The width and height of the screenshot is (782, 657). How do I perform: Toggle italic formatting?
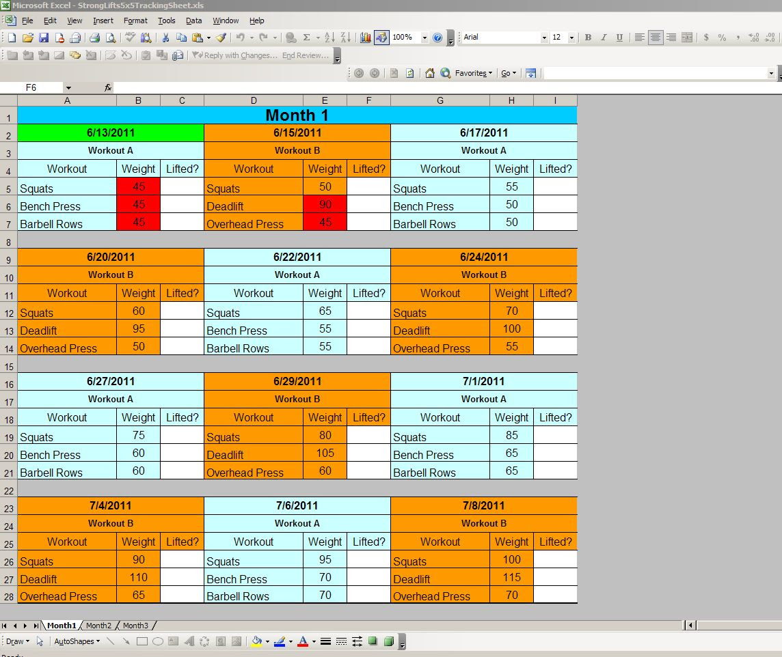(604, 38)
